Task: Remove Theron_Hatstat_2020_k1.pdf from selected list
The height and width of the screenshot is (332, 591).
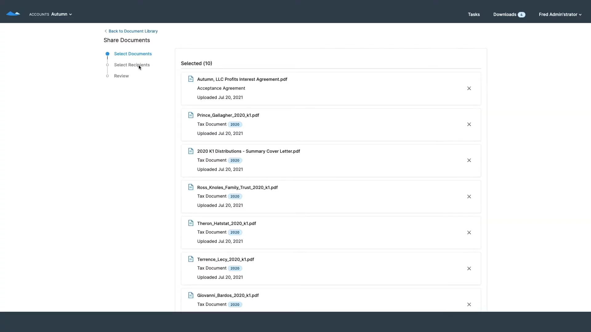Action: (469, 233)
